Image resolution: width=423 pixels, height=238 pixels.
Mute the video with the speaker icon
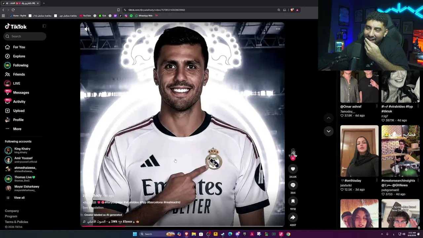pos(87,29)
